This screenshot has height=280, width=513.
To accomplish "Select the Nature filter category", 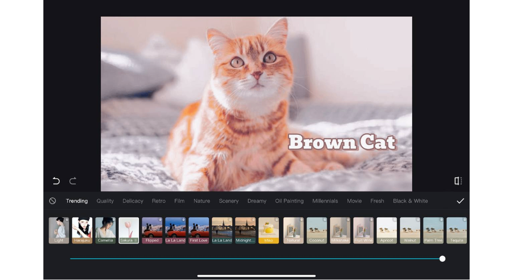I will pos(202,201).
